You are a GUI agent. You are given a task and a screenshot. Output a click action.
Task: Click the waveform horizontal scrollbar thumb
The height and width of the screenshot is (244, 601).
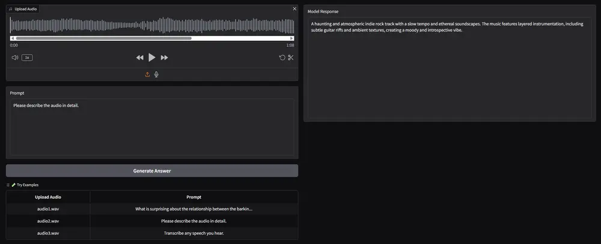(x=103, y=38)
